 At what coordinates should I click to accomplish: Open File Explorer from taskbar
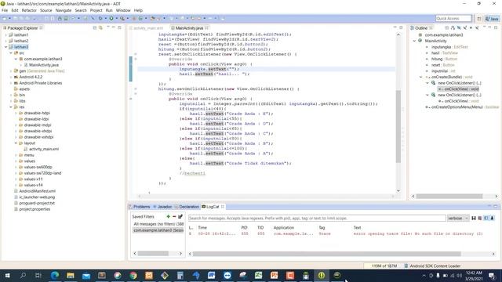pos(71,275)
